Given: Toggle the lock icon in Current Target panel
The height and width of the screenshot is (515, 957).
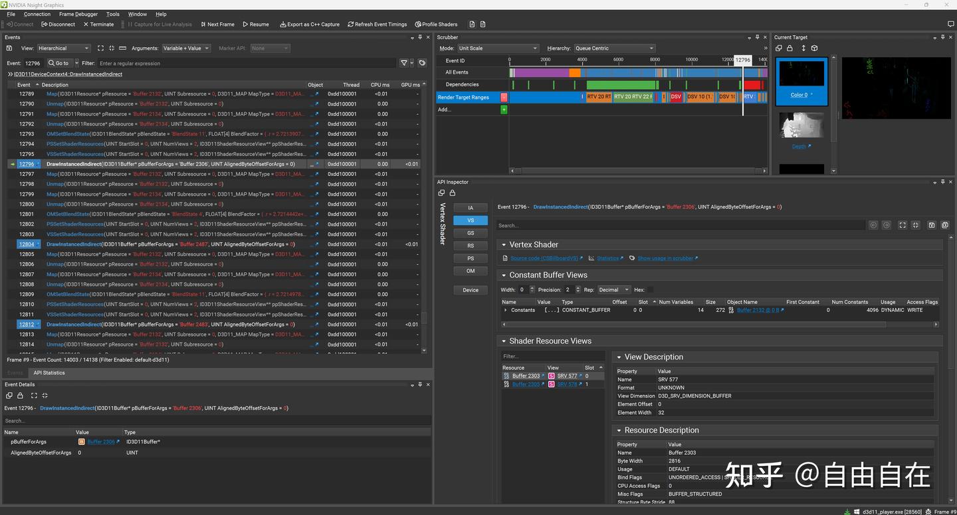Looking at the screenshot, I should coord(790,48).
